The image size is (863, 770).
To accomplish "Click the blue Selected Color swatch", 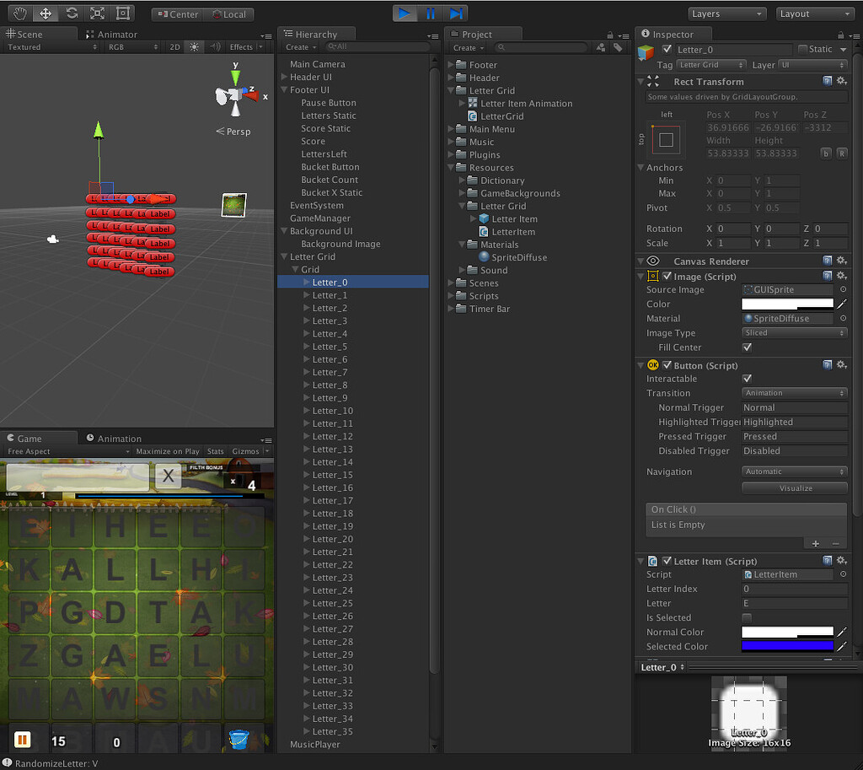I will point(786,646).
